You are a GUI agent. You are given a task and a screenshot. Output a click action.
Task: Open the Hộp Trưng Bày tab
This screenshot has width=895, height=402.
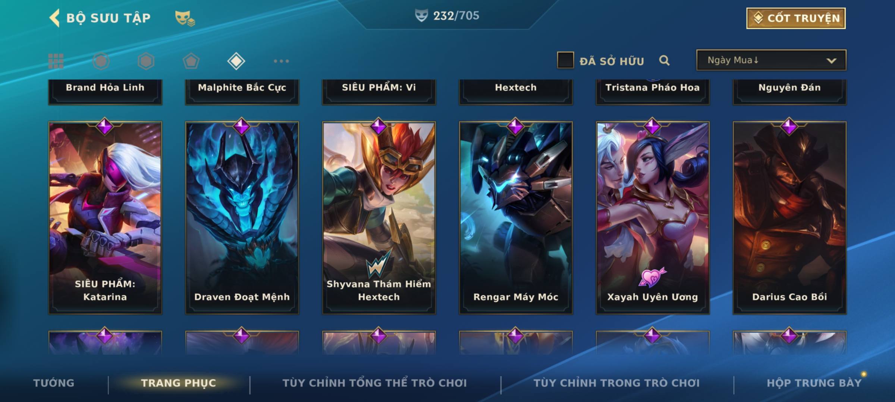click(x=814, y=383)
